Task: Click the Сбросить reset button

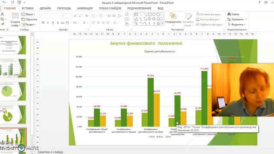Action: [30, 19]
